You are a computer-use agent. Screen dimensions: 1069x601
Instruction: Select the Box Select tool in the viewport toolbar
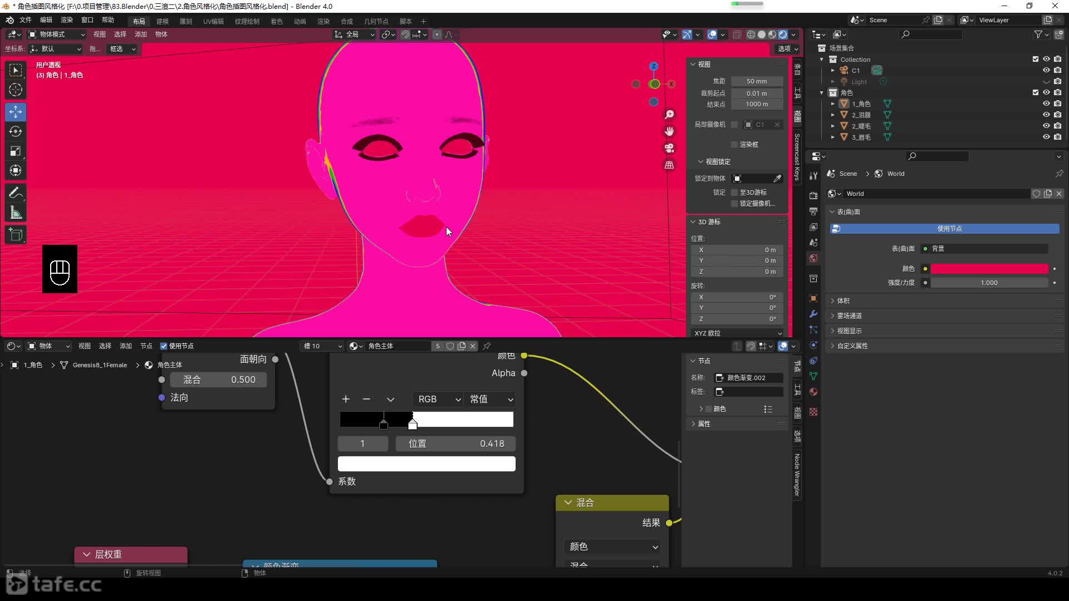[x=16, y=70]
